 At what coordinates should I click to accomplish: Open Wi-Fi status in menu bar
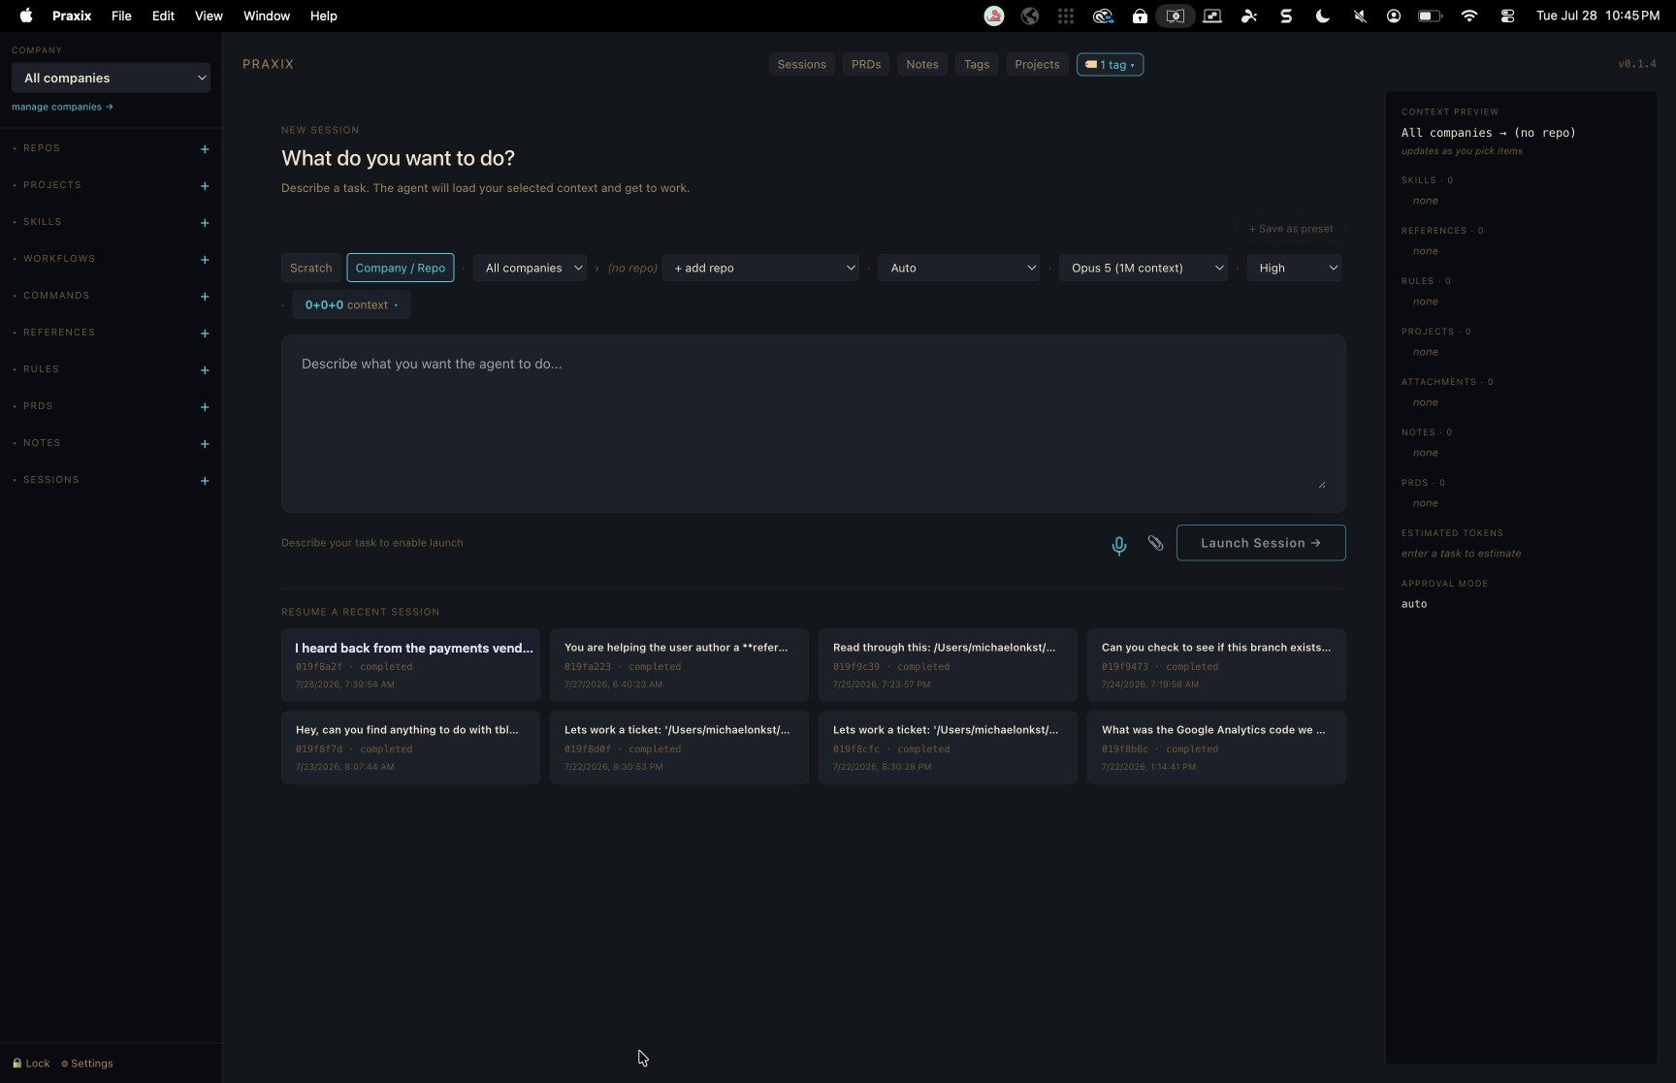[x=1469, y=16]
